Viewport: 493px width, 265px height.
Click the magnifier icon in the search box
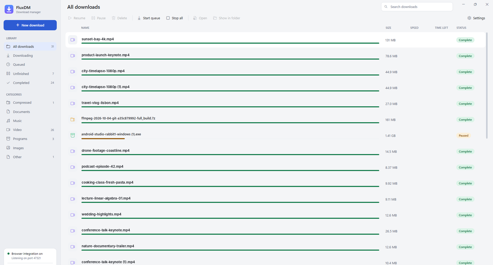coord(386,7)
